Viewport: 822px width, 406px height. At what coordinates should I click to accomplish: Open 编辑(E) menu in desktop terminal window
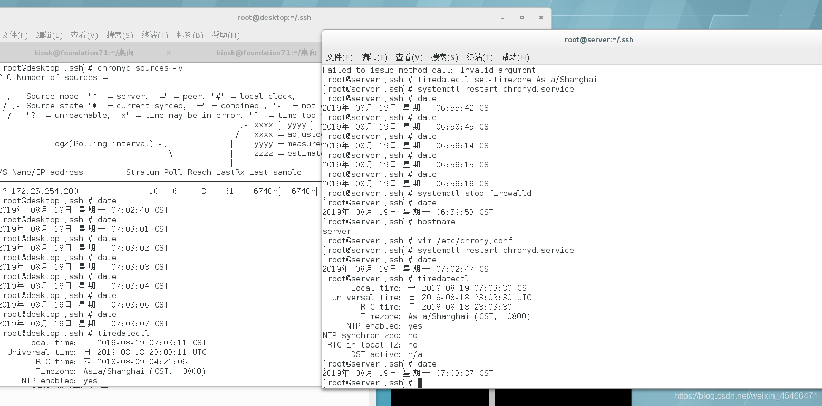click(x=50, y=35)
